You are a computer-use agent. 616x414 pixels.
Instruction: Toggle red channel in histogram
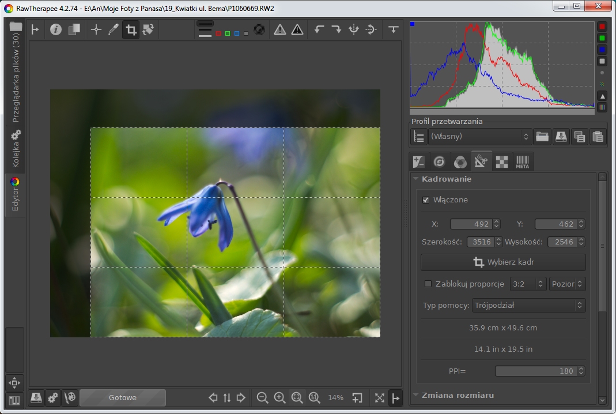[x=602, y=27]
